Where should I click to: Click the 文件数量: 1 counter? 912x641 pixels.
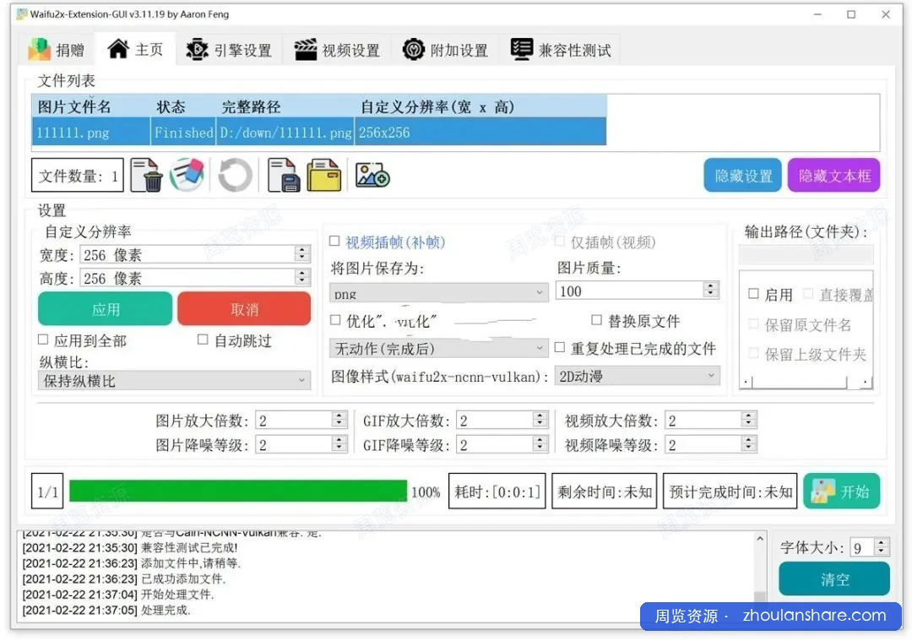tap(78, 175)
